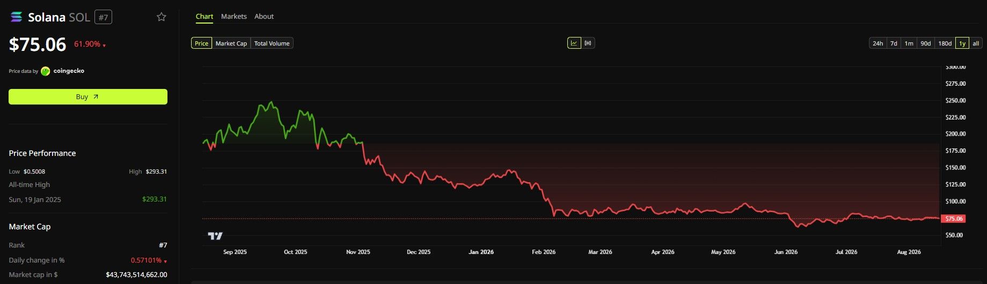Set chart range to 24h
The width and height of the screenshot is (987, 284).
878,43
